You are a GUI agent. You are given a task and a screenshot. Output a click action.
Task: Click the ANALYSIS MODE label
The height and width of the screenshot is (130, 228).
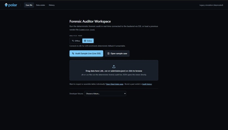76,36
